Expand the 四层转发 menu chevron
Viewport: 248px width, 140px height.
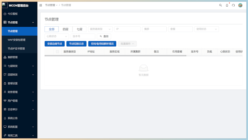coord(33,75)
